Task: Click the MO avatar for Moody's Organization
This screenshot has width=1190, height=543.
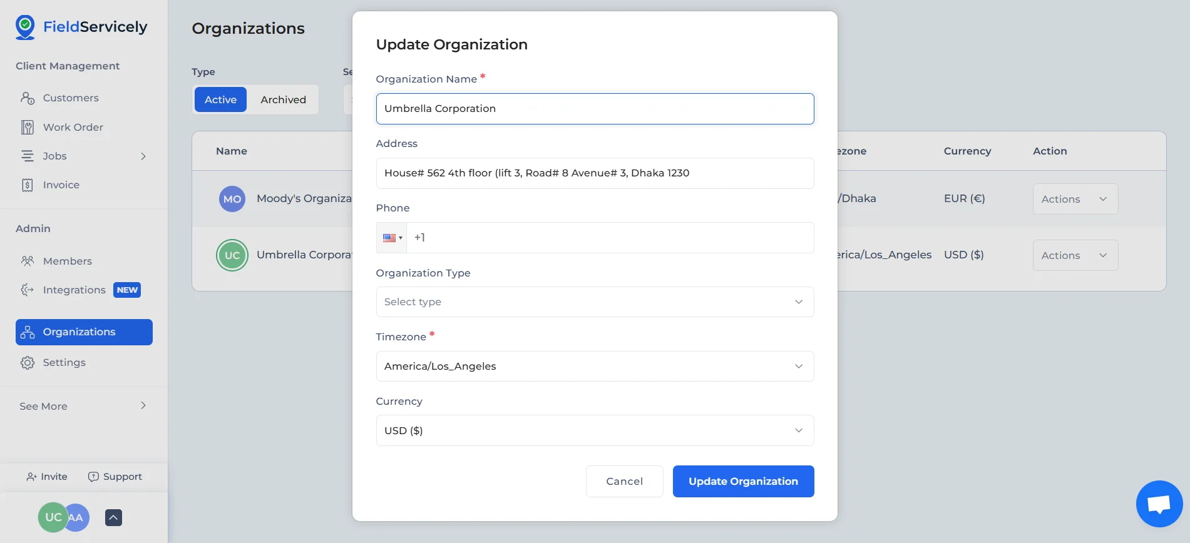Action: [232, 199]
